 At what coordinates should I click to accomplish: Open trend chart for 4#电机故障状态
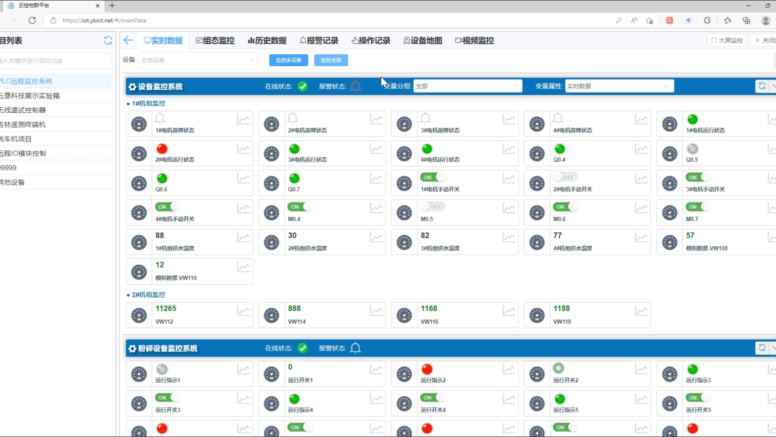[641, 119]
